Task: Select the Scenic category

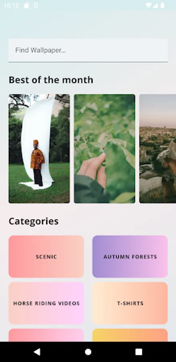Action: click(x=46, y=257)
